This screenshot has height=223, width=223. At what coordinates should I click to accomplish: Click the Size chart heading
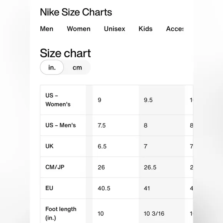[x=65, y=53]
